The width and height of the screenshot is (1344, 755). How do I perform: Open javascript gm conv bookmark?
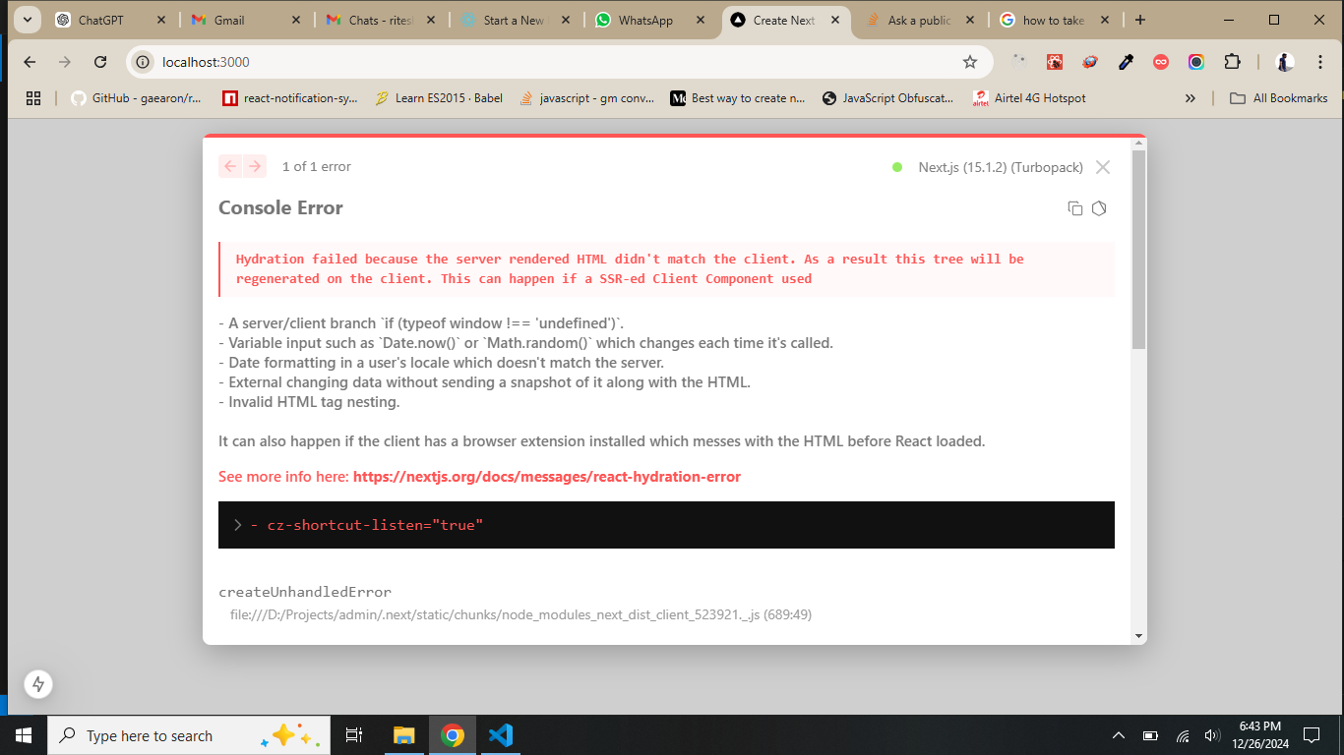tap(587, 98)
